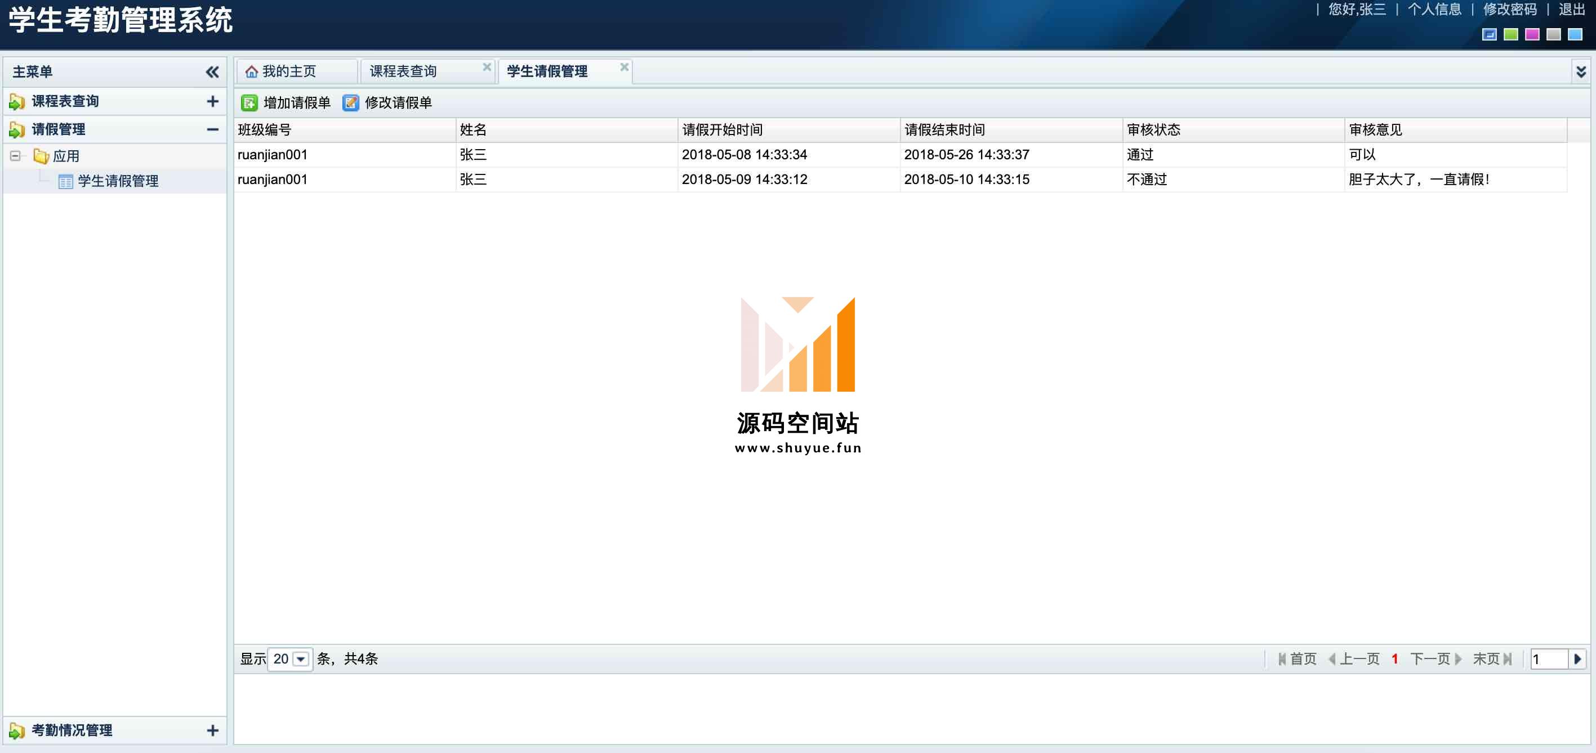Click the 考勤情况管理 sidebar section header
Image resolution: width=1596 pixels, height=753 pixels.
pos(115,730)
